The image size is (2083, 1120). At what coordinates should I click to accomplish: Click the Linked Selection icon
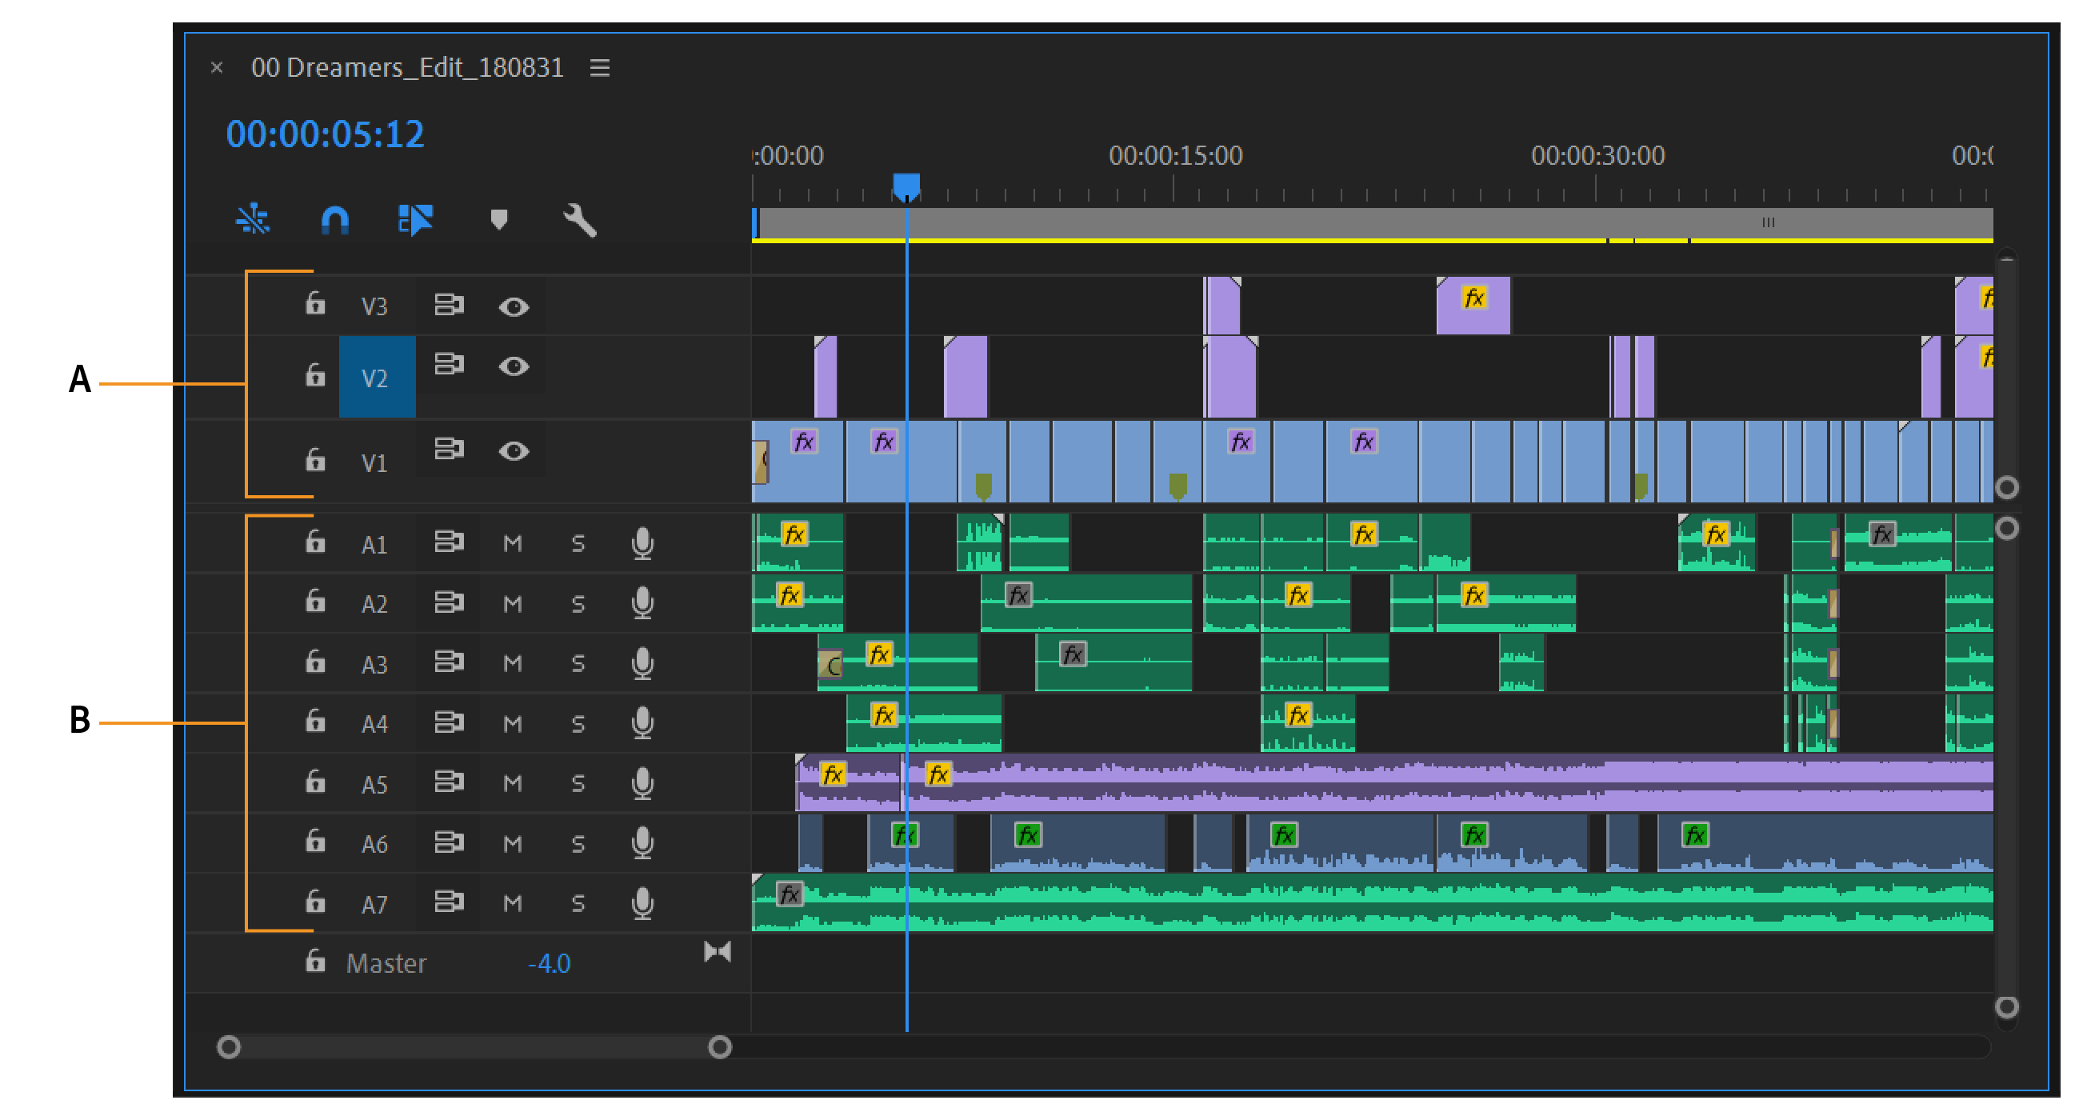click(416, 220)
